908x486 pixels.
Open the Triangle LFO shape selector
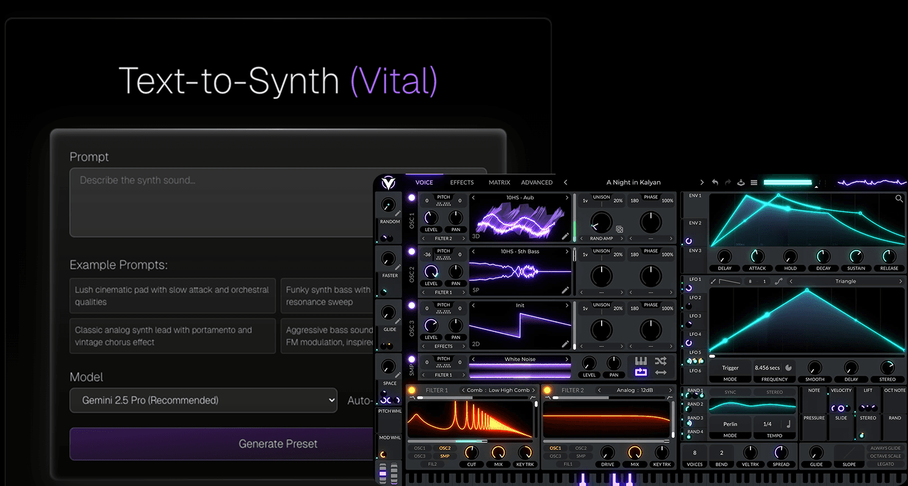coord(845,281)
